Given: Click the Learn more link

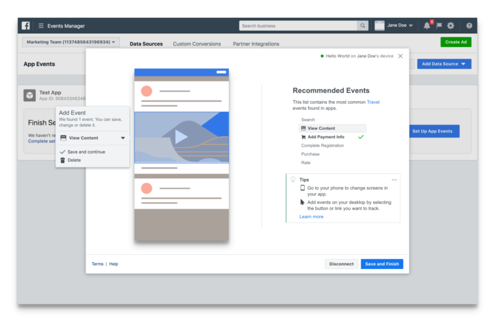Looking at the screenshot, I should tap(311, 217).
